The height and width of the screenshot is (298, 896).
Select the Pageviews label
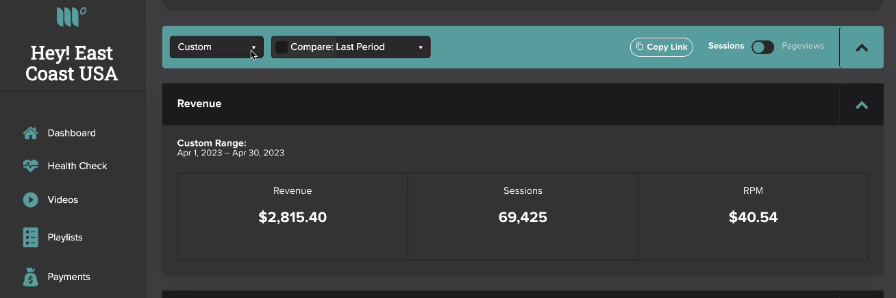click(x=803, y=46)
